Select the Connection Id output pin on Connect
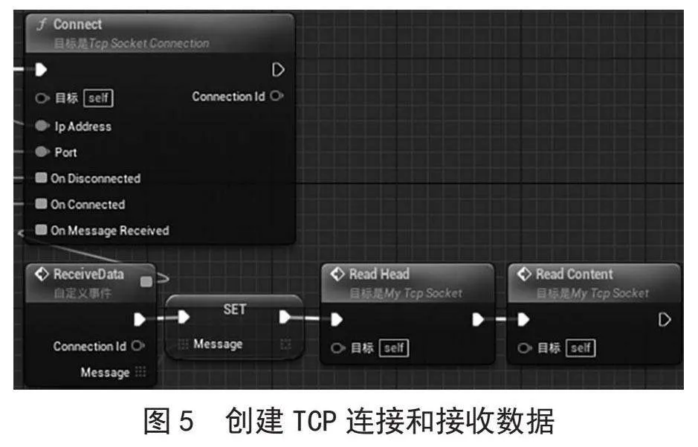 [x=277, y=96]
